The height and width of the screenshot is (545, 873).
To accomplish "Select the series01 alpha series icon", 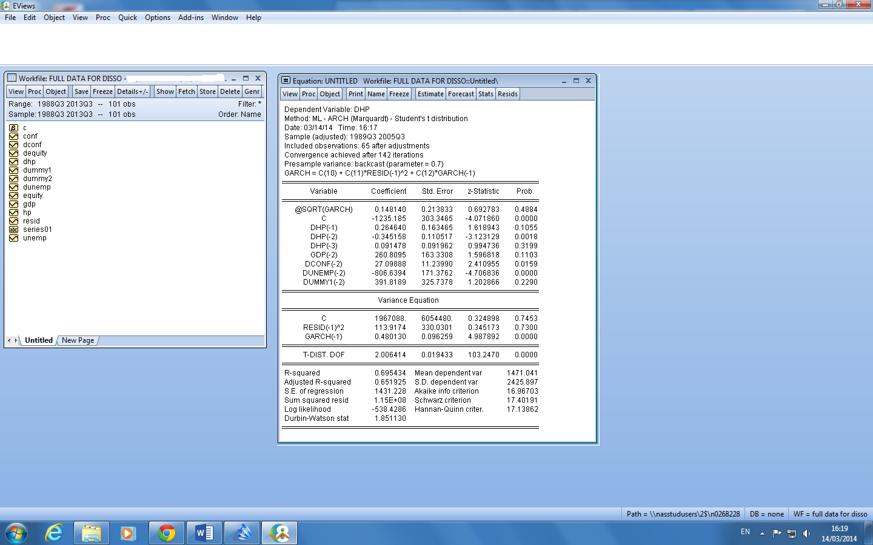I will (13, 230).
